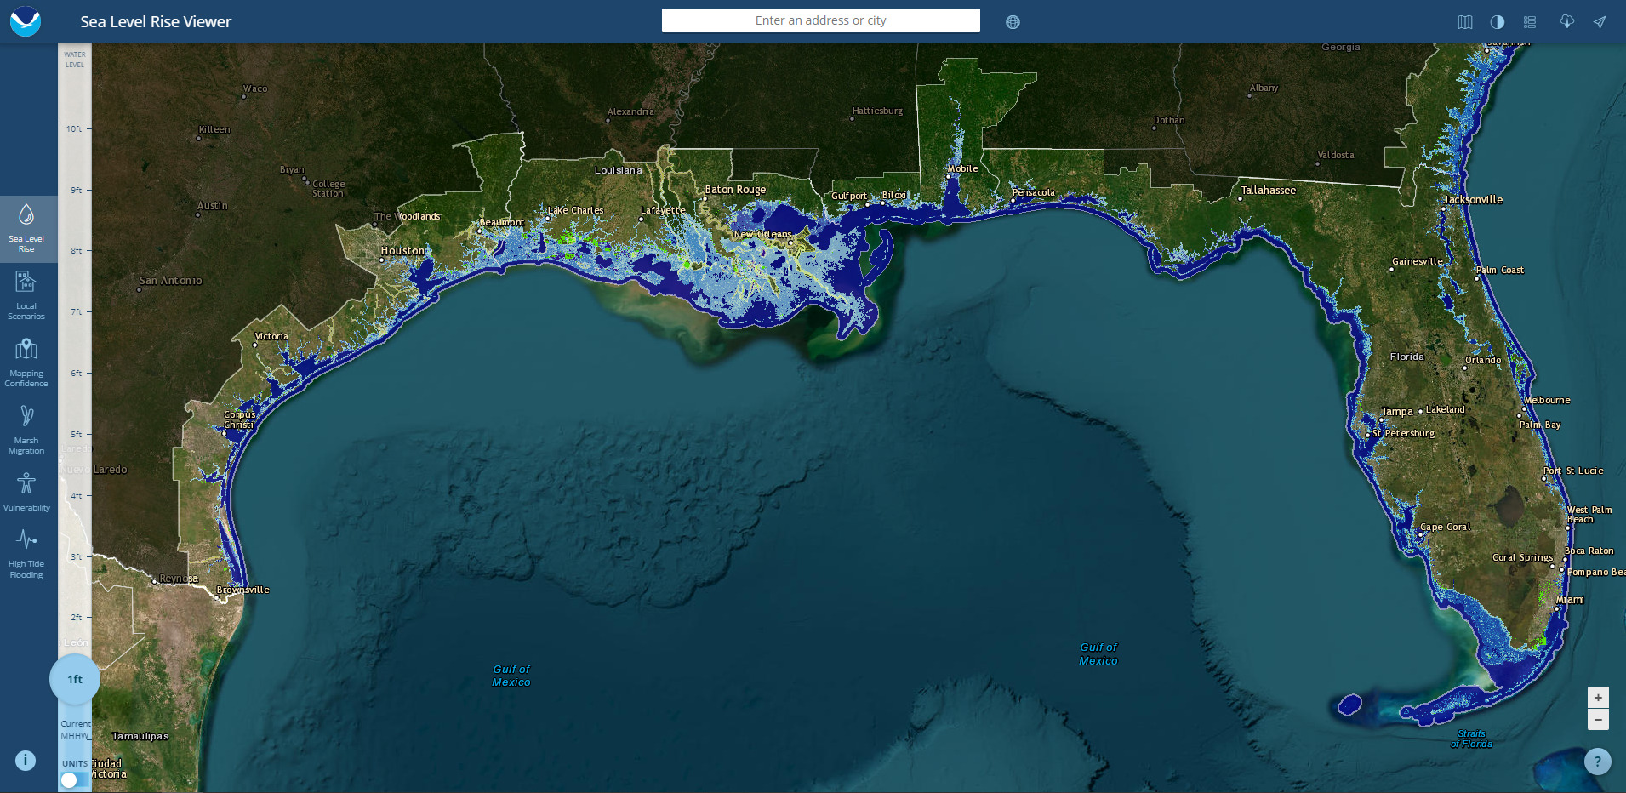
Task: Open the Vulnerability view
Action: 26,492
